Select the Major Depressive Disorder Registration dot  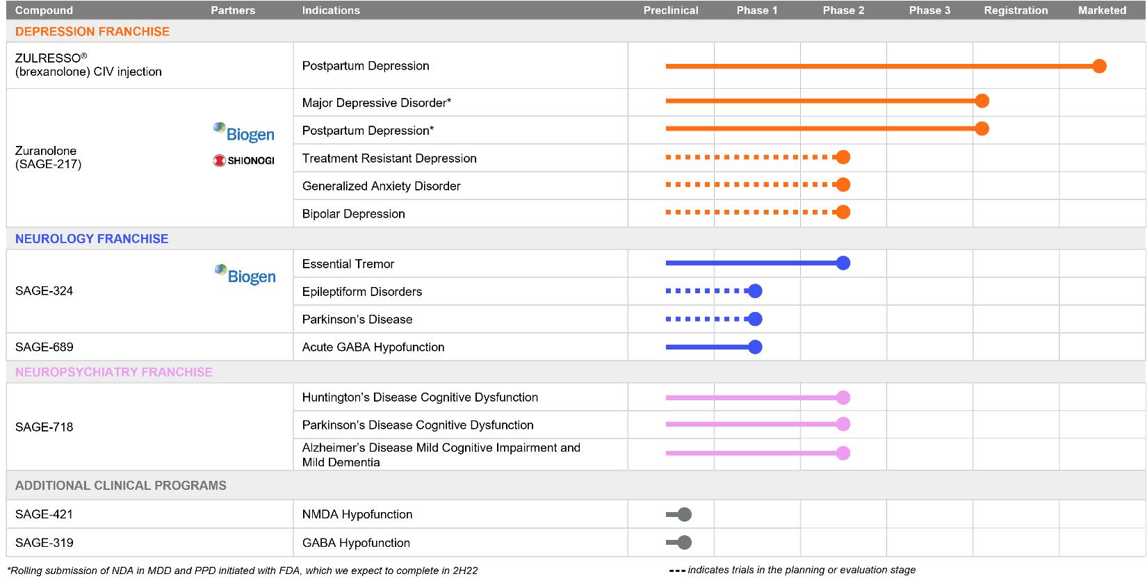point(982,101)
